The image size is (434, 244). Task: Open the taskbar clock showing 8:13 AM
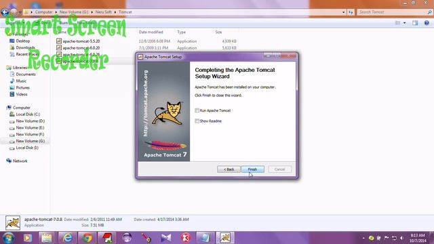point(418,238)
